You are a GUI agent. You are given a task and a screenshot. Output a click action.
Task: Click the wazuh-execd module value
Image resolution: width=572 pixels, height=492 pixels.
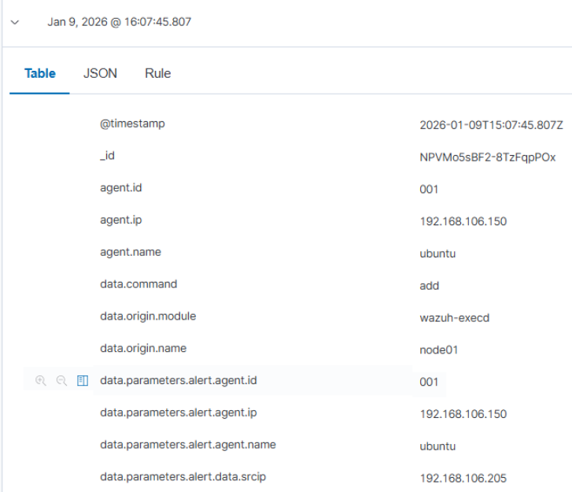coord(456,317)
